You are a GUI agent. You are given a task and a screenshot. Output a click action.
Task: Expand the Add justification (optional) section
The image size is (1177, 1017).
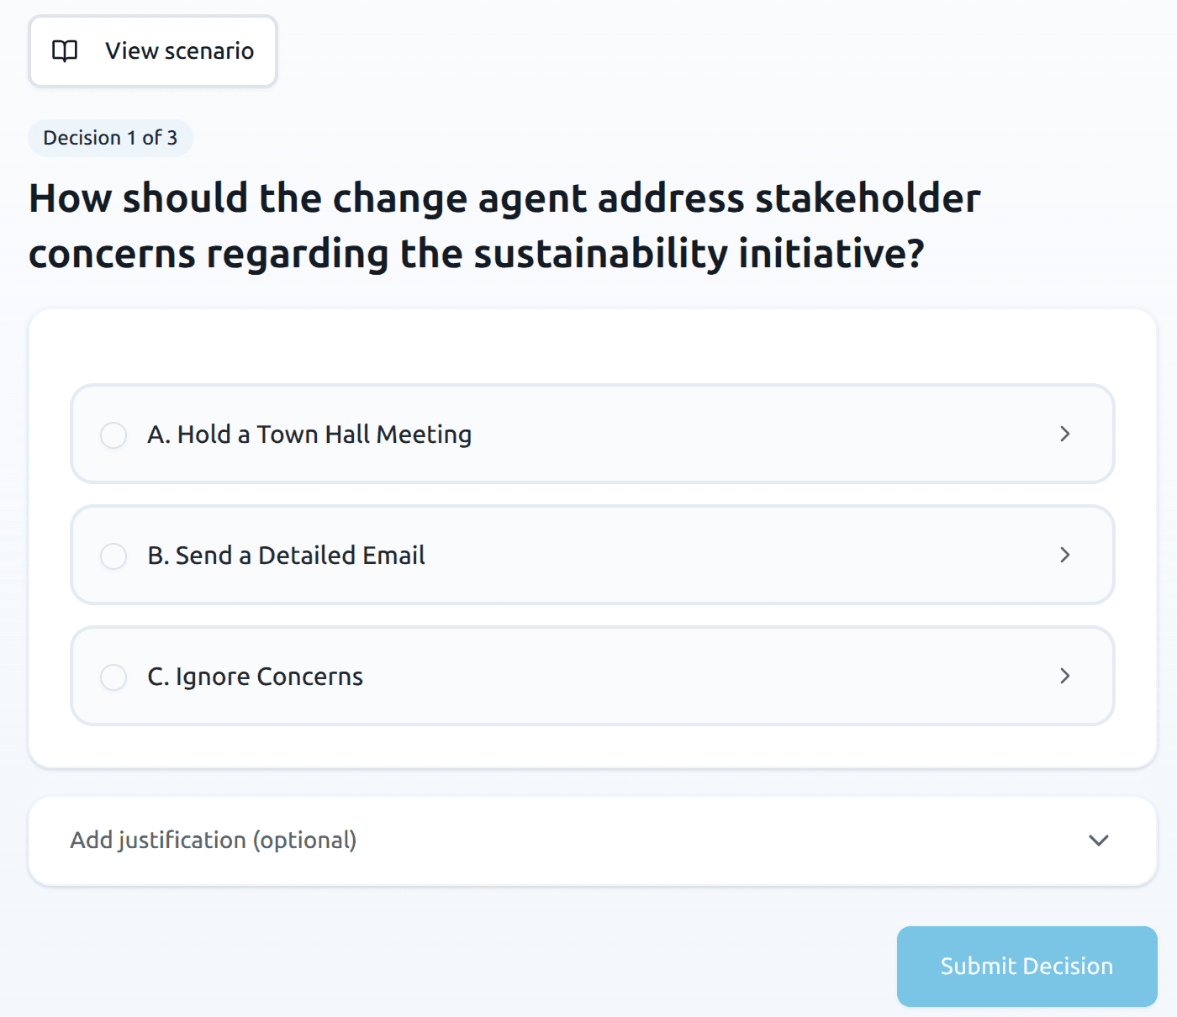(213, 840)
